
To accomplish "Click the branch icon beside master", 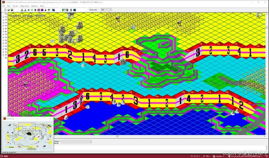I will (214, 156).
